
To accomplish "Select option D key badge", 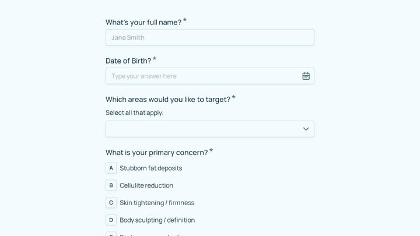I will click(111, 220).
